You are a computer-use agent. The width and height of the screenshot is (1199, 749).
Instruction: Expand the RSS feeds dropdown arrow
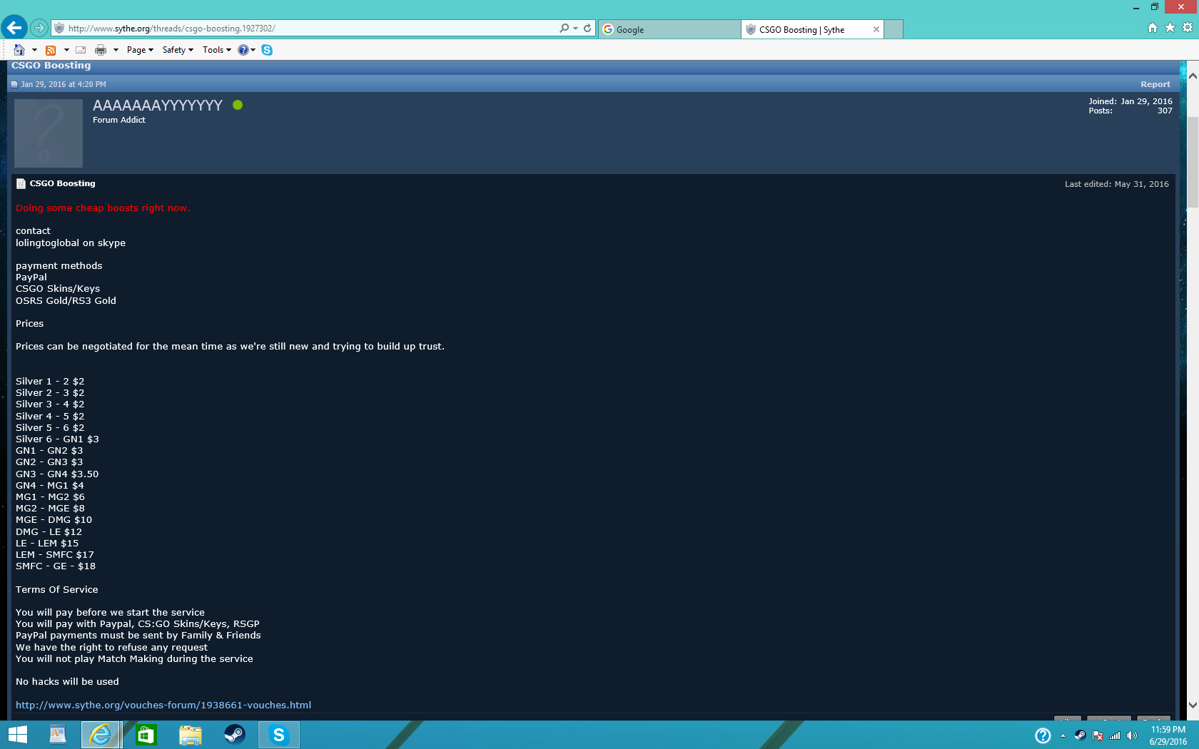coord(66,50)
